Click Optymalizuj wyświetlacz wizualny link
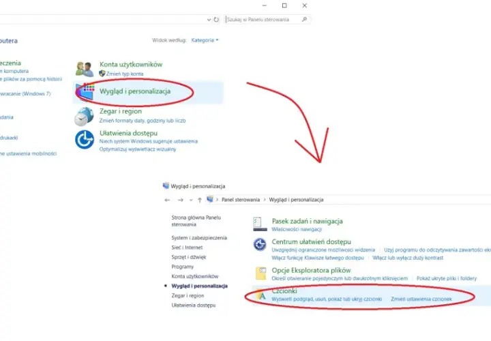Viewport: 491px width, 341px height. coord(138,149)
